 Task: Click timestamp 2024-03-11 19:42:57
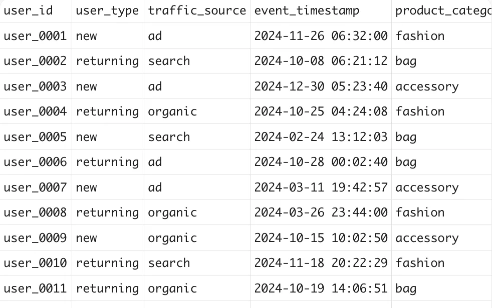(321, 187)
